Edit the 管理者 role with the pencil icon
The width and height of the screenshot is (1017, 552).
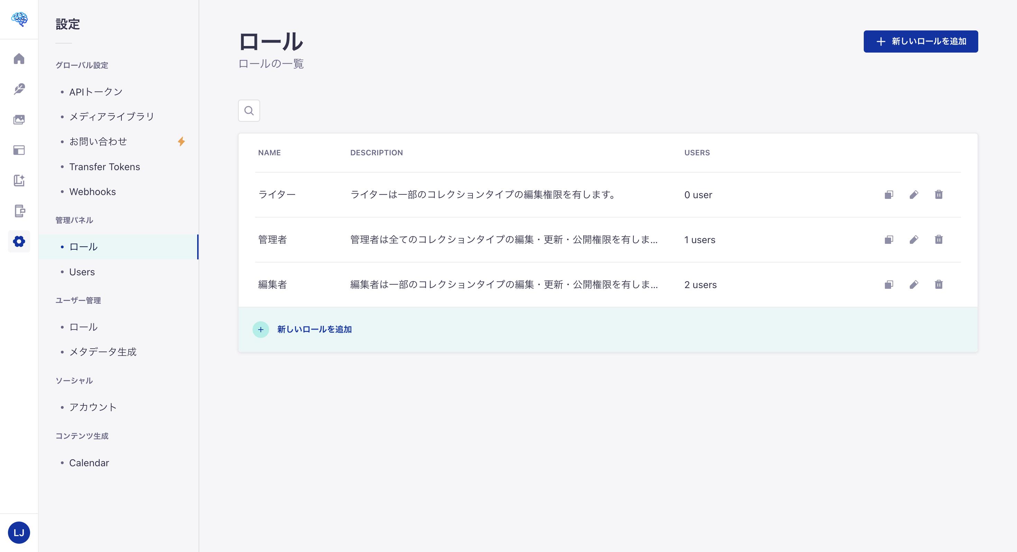(x=914, y=239)
